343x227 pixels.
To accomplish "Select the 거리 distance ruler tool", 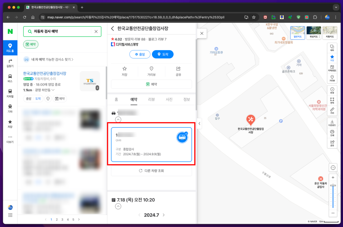I will pyautogui.click(x=332, y=111).
